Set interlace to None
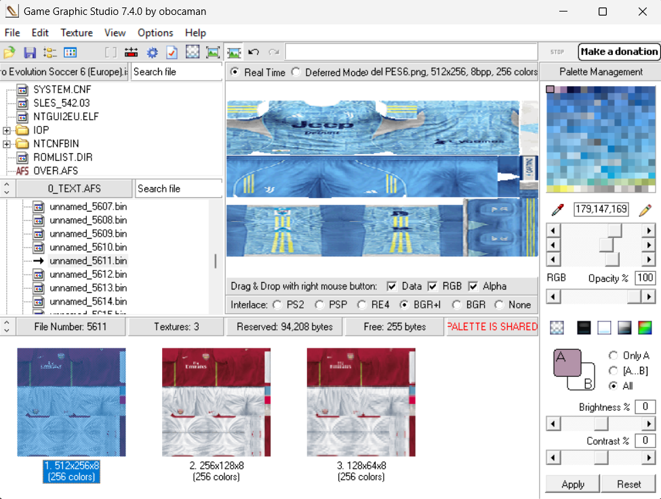The width and height of the screenshot is (661, 499). click(x=499, y=304)
